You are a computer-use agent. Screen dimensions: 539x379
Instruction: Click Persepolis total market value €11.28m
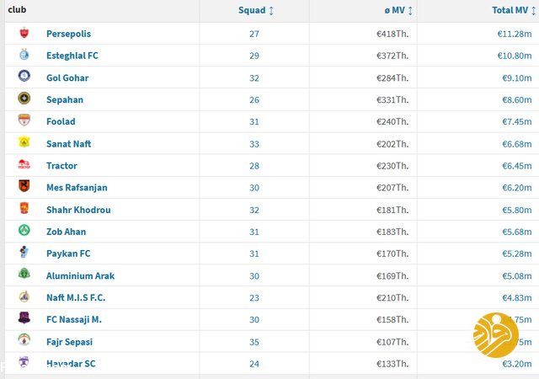[x=513, y=34]
